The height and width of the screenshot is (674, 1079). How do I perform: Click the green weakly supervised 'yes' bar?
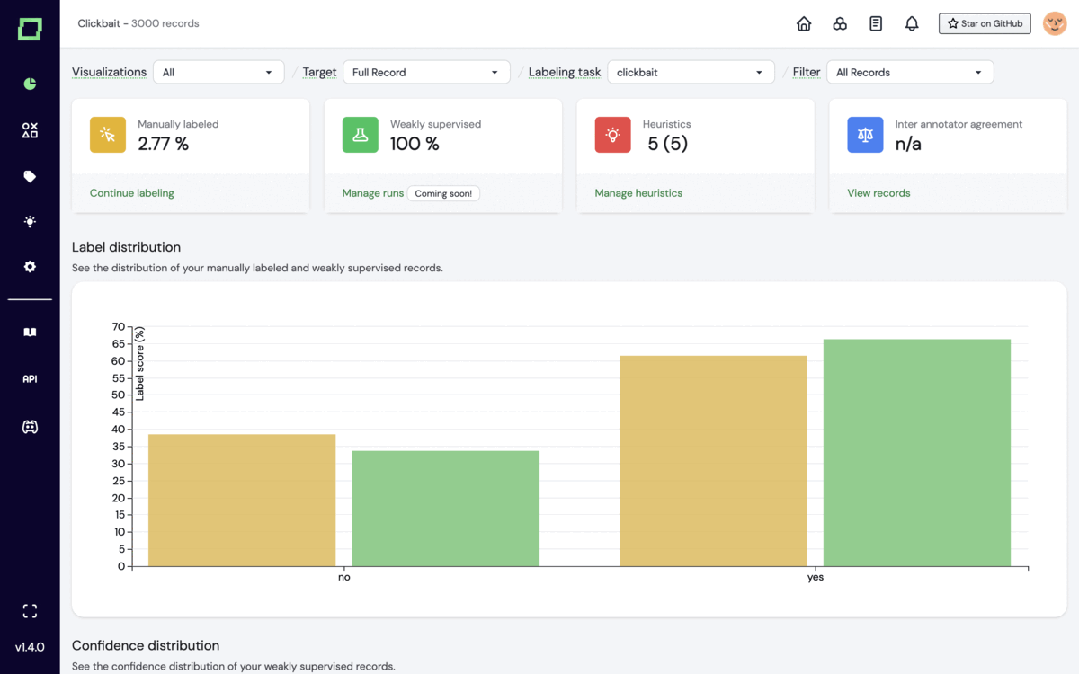pyautogui.click(x=916, y=452)
